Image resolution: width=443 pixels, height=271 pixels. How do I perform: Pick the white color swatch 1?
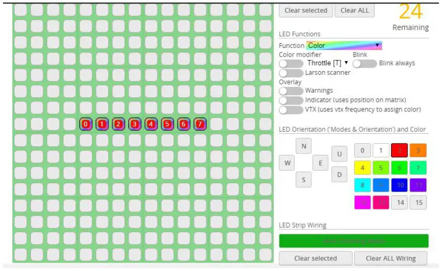point(381,150)
